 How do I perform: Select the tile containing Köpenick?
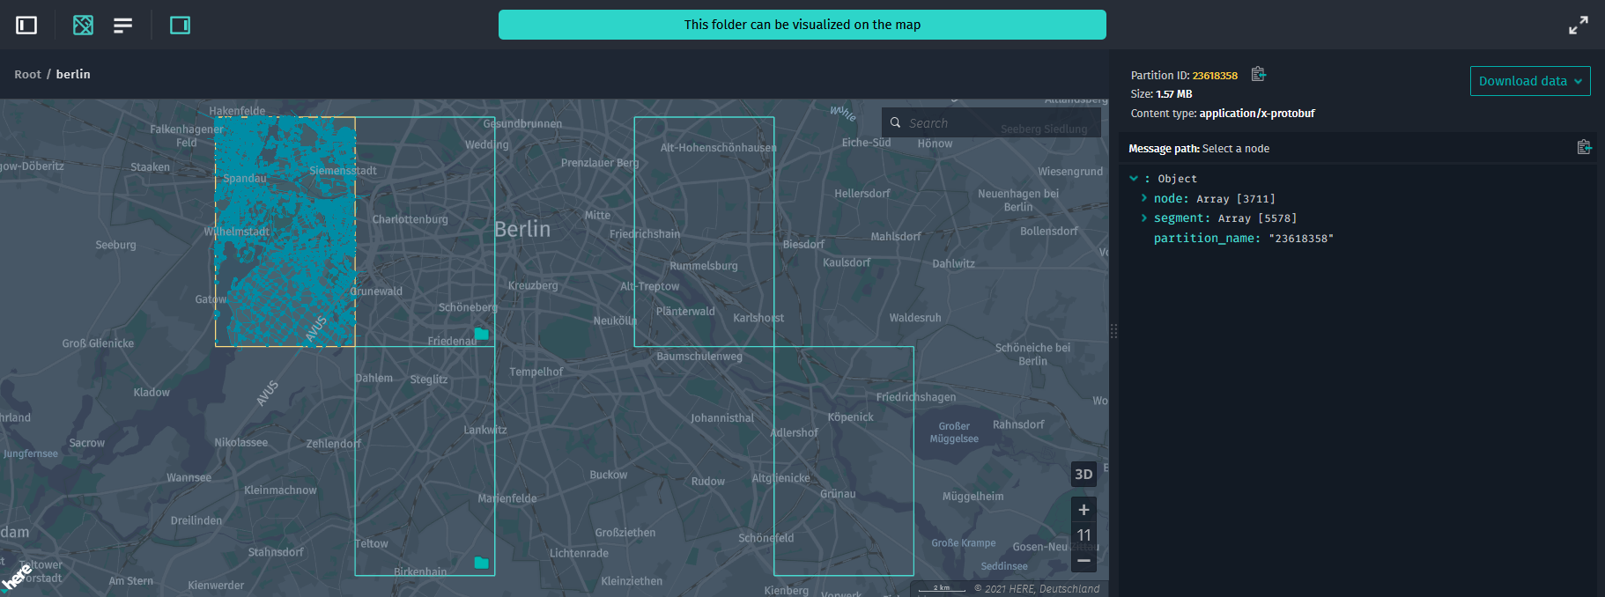click(844, 461)
